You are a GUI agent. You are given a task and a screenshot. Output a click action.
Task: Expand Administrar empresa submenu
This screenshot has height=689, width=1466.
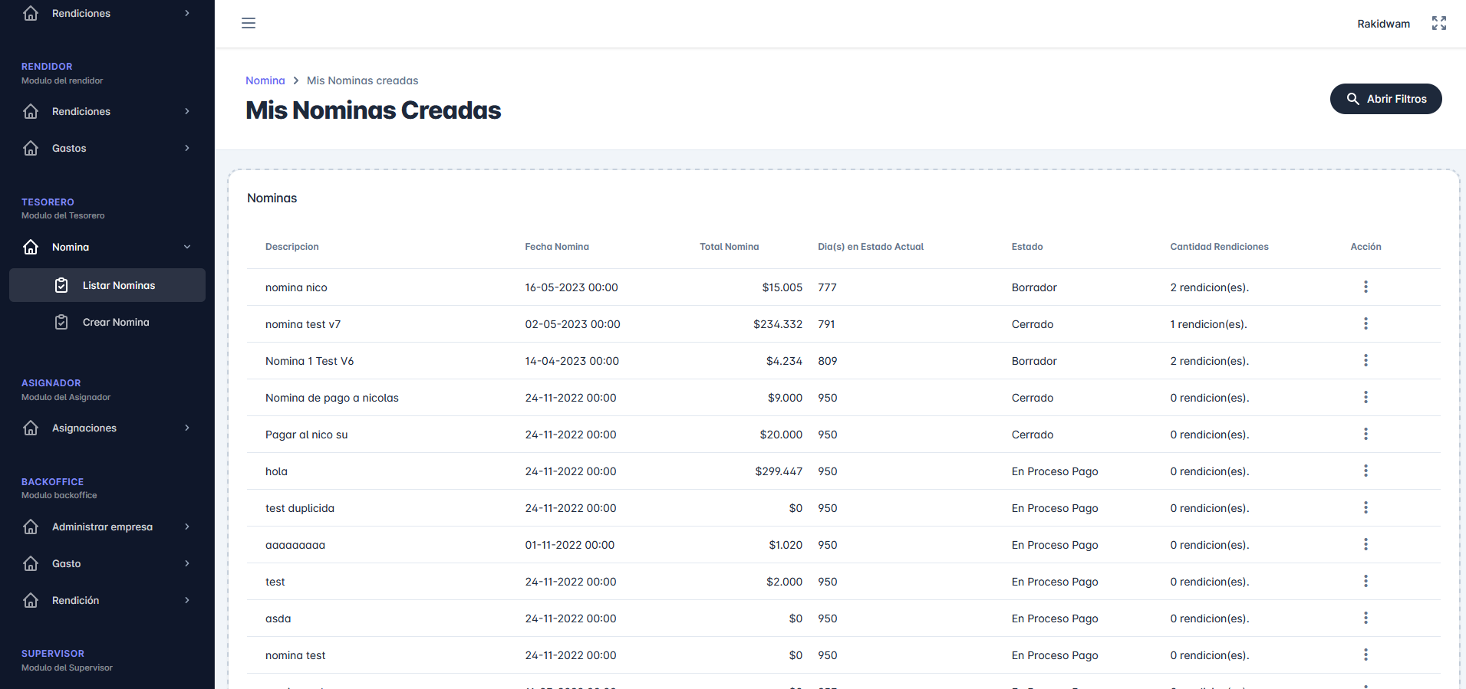[x=186, y=527]
